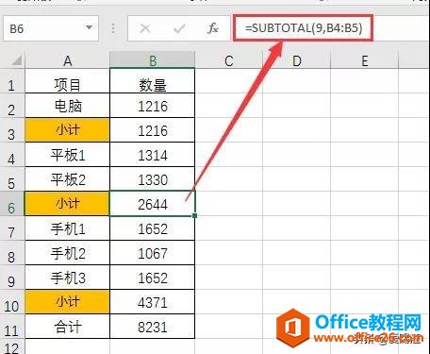The image size is (430, 354).
Task: Click the orange 小计 cell in row 10
Action: pyautogui.click(x=68, y=302)
